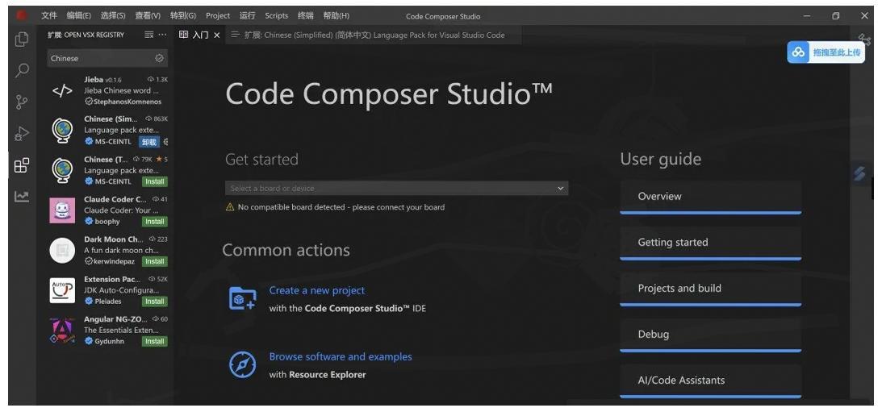
Task: Open the Search view in activity bar
Action: [22, 70]
